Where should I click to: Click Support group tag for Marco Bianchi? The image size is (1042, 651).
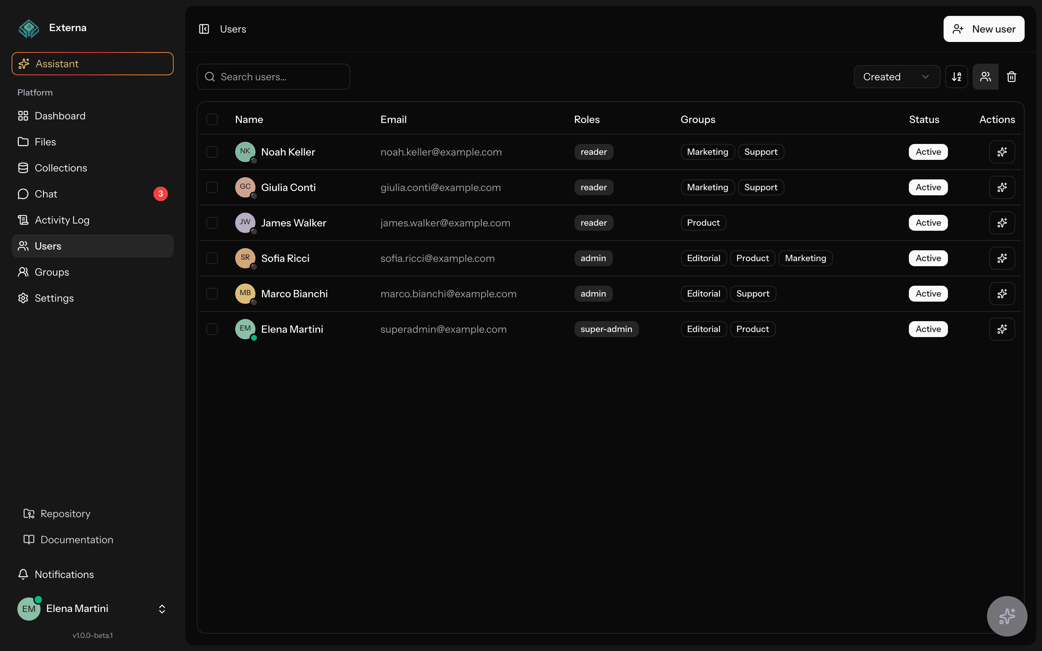tap(753, 294)
